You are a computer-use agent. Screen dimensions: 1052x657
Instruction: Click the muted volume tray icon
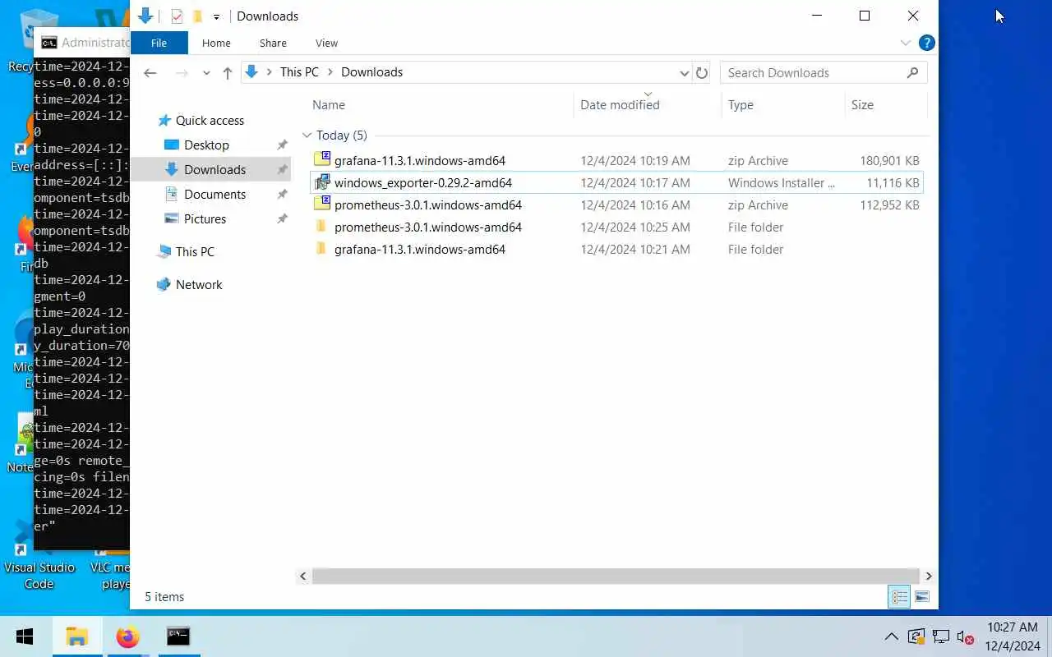966,636
